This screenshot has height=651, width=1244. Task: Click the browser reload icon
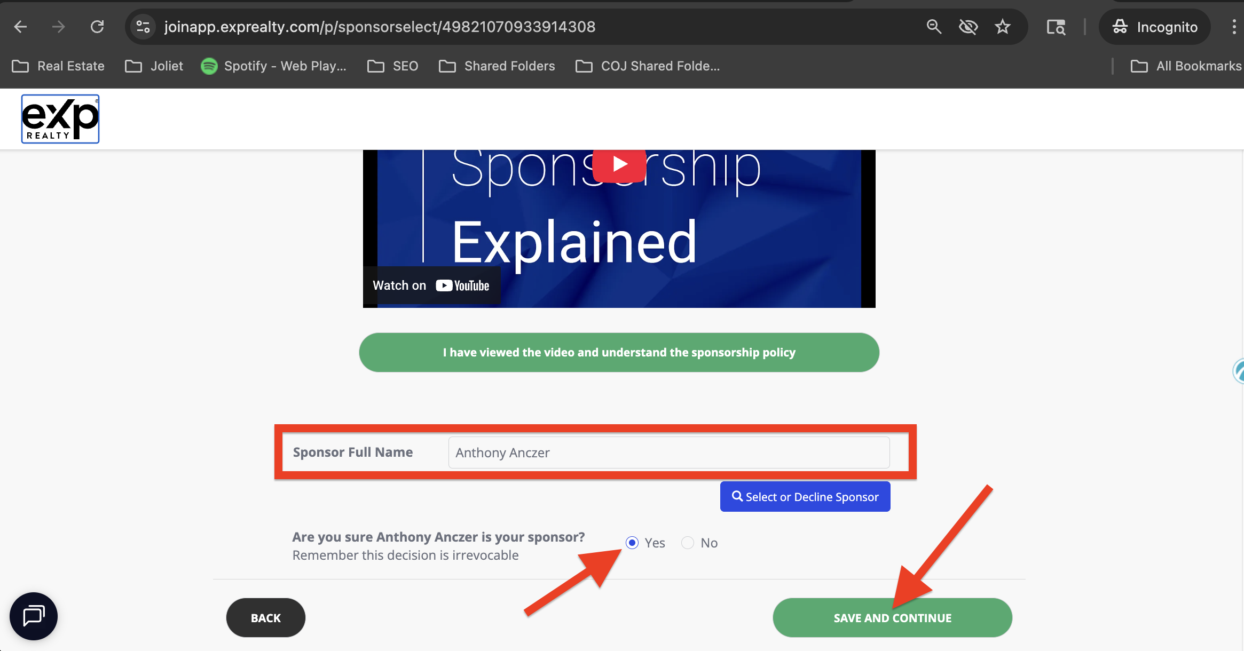click(97, 27)
